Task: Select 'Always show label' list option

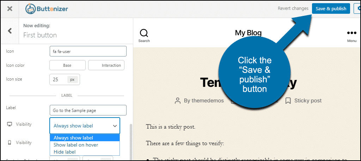Action: (73, 138)
